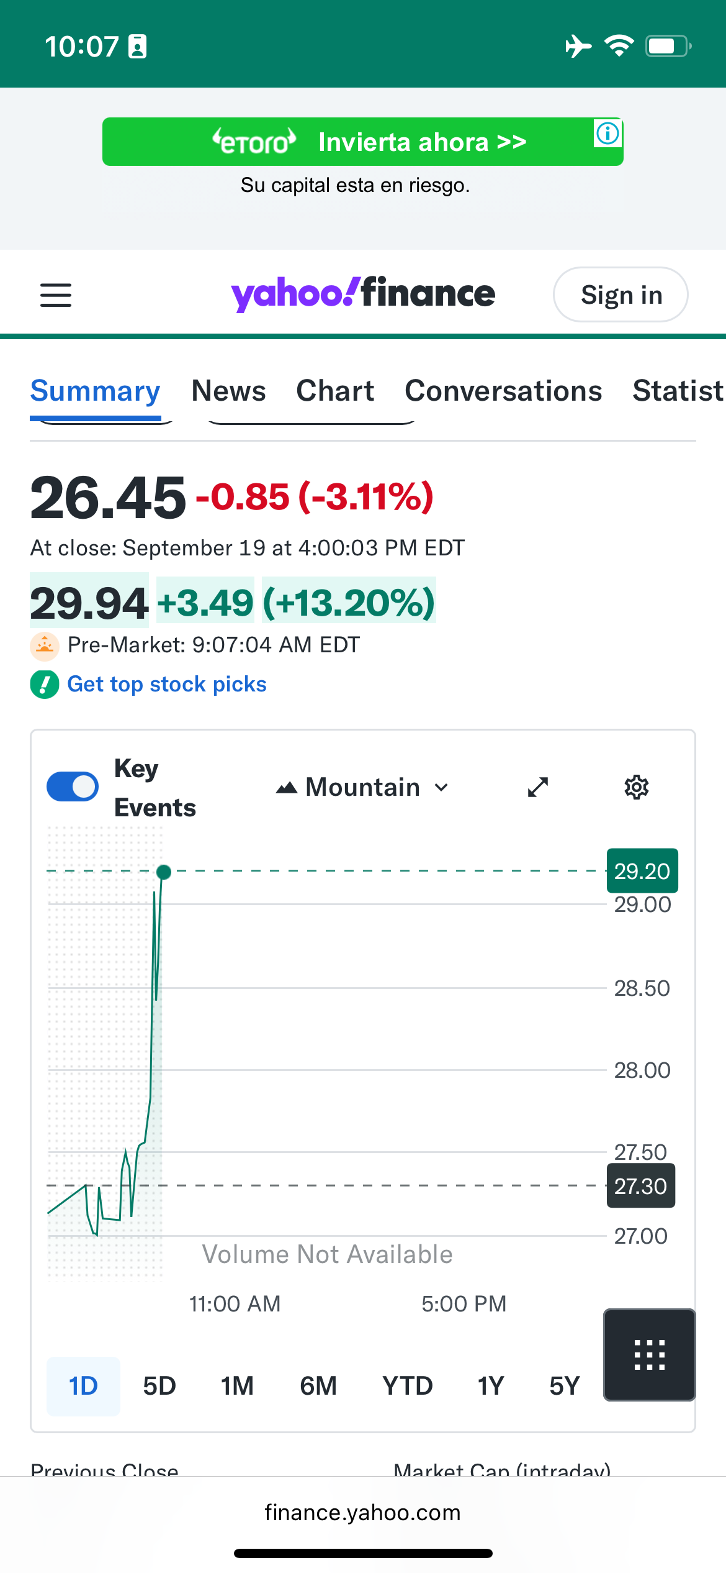Click the ad info icon

[x=607, y=133]
